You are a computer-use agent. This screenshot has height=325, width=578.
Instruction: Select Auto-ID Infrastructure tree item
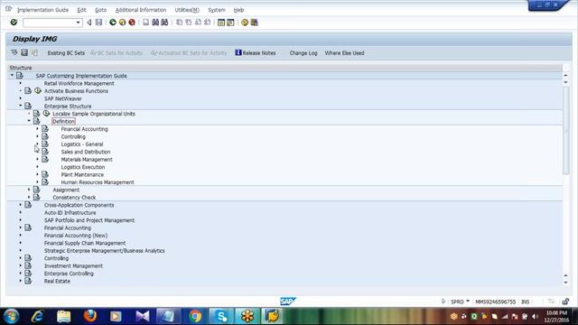70,213
